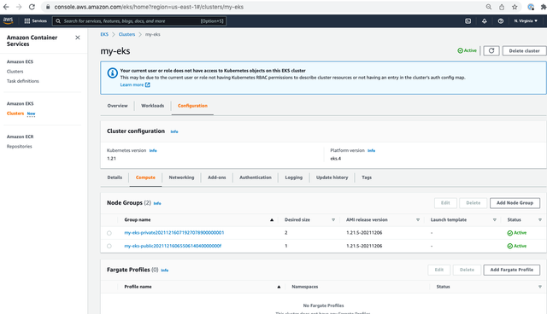Image resolution: width=547 pixels, height=314 pixels.
Task: Refresh the my-eks cluster page
Action: pyautogui.click(x=491, y=51)
